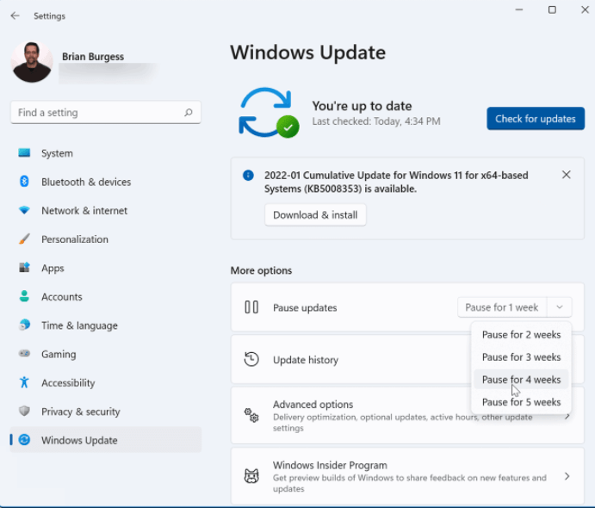This screenshot has width=595, height=508.
Task: Click the Network wifi icon
Action: pos(24,210)
